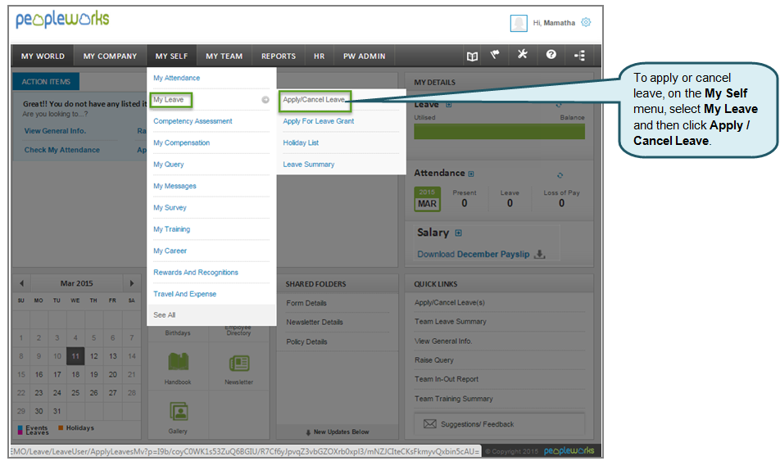Image resolution: width=780 pixels, height=461 pixels.
Task: Open the Gallery icon
Action: (x=179, y=412)
